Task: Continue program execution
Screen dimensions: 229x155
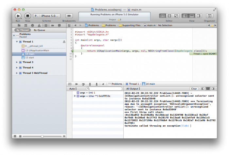Action: point(77,84)
